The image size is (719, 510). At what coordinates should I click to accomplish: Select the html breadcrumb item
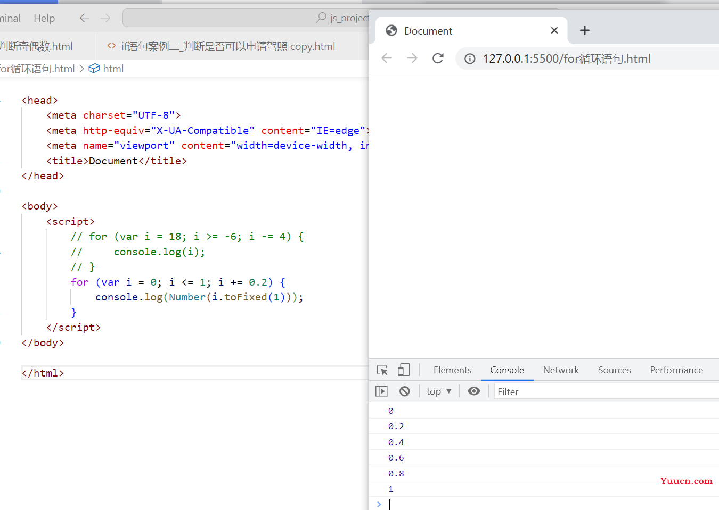point(113,69)
